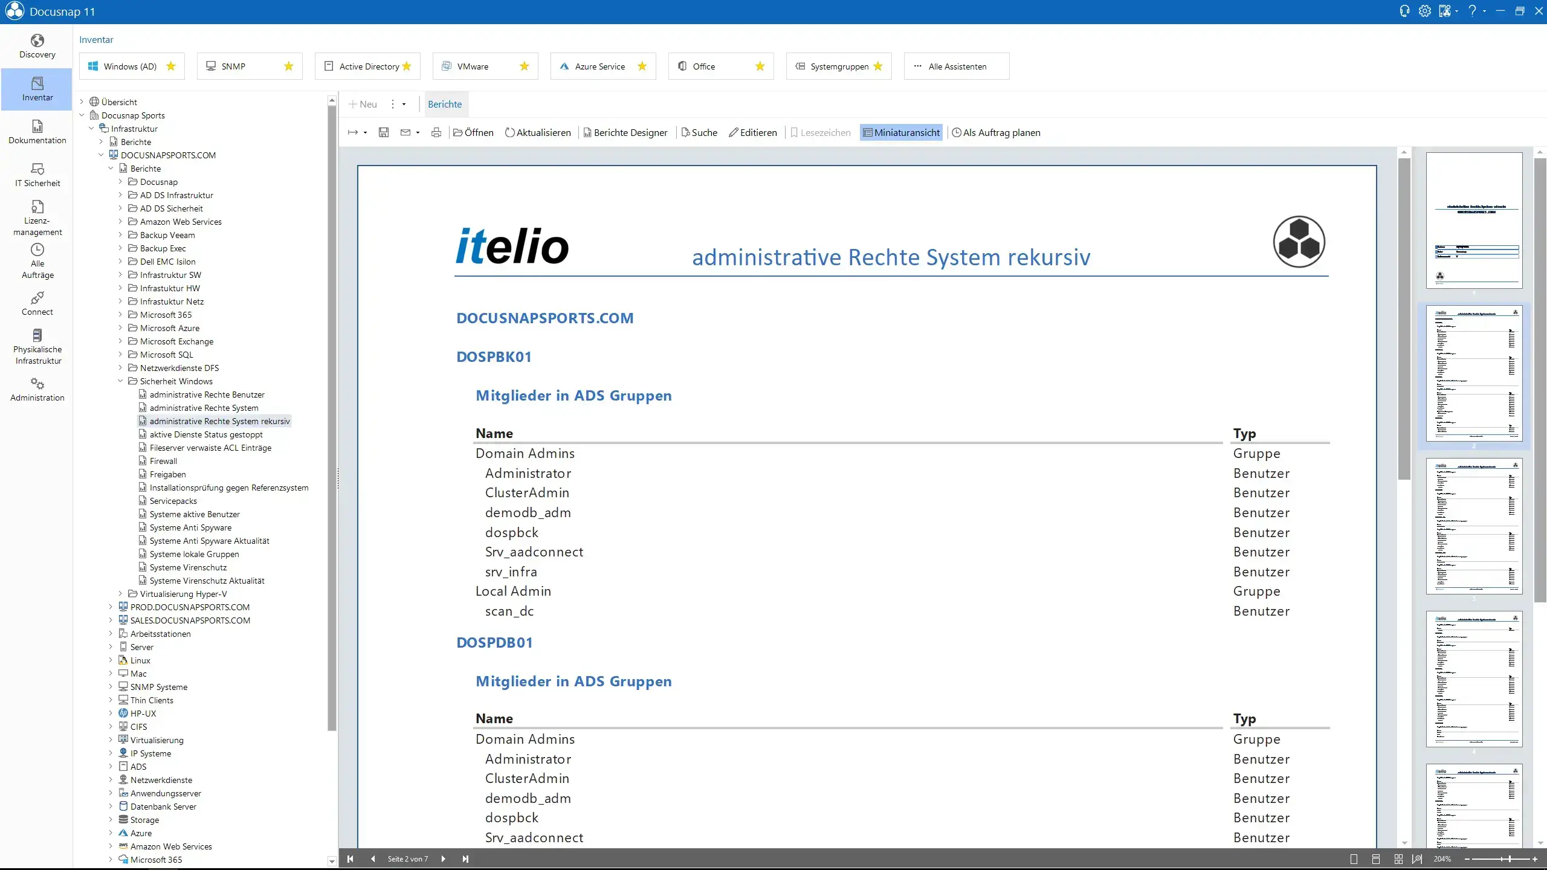Image resolution: width=1547 pixels, height=870 pixels.
Task: Toggle favorite star on Office wizard
Action: pos(760,66)
